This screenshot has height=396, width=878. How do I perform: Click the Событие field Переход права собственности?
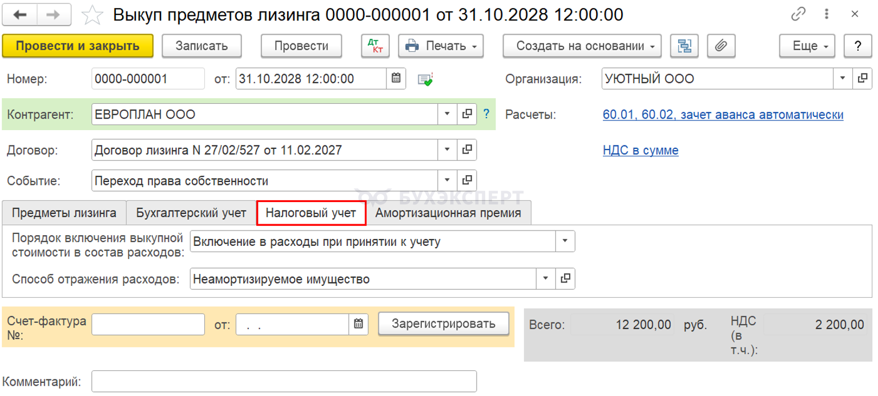(x=264, y=181)
